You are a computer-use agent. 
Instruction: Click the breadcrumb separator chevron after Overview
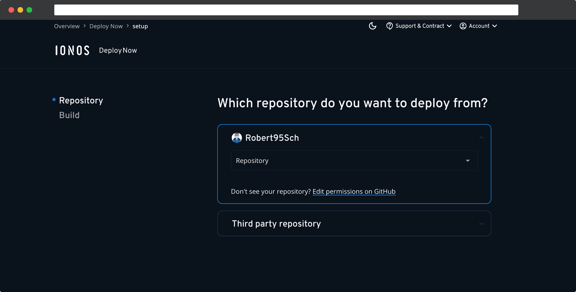click(x=84, y=26)
